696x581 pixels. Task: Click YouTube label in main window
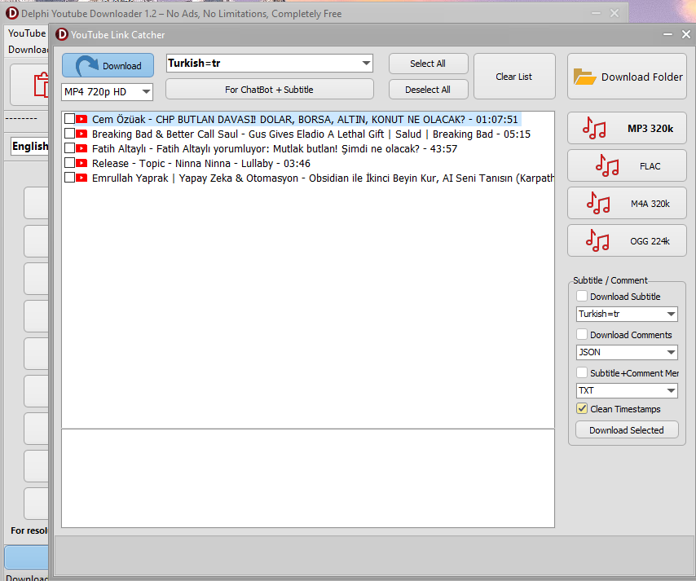[x=27, y=33]
